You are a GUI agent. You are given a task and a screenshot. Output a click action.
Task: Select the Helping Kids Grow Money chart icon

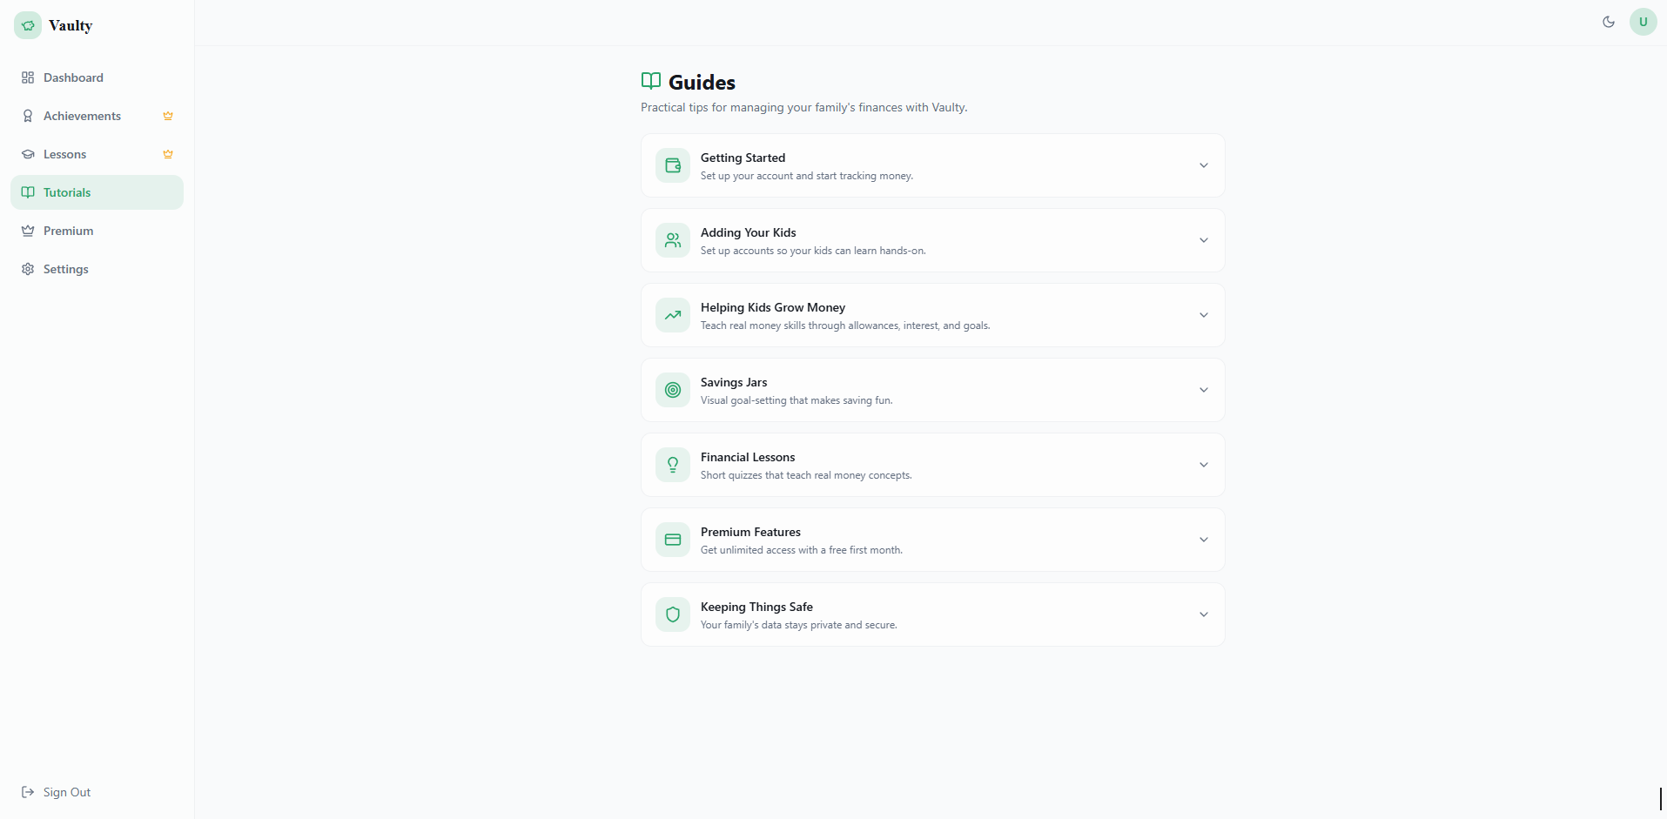click(672, 314)
